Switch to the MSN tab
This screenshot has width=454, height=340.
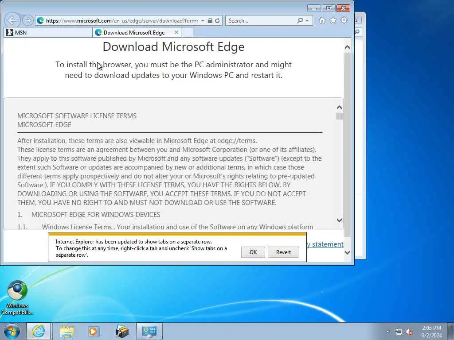pyautogui.click(x=48, y=32)
